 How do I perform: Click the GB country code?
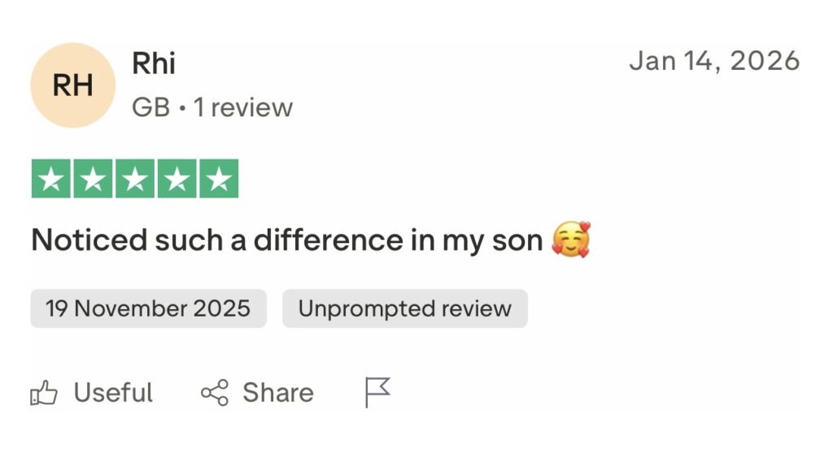click(x=150, y=107)
